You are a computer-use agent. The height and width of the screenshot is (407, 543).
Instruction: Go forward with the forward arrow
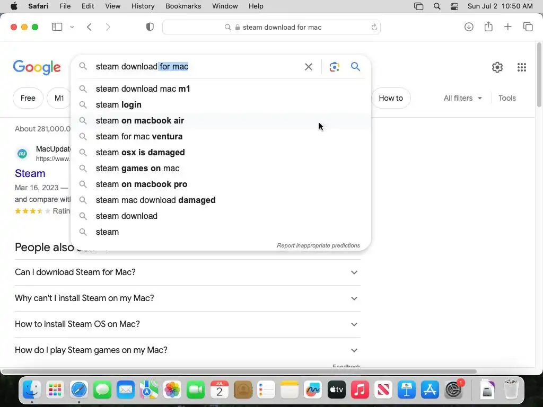pos(108,27)
